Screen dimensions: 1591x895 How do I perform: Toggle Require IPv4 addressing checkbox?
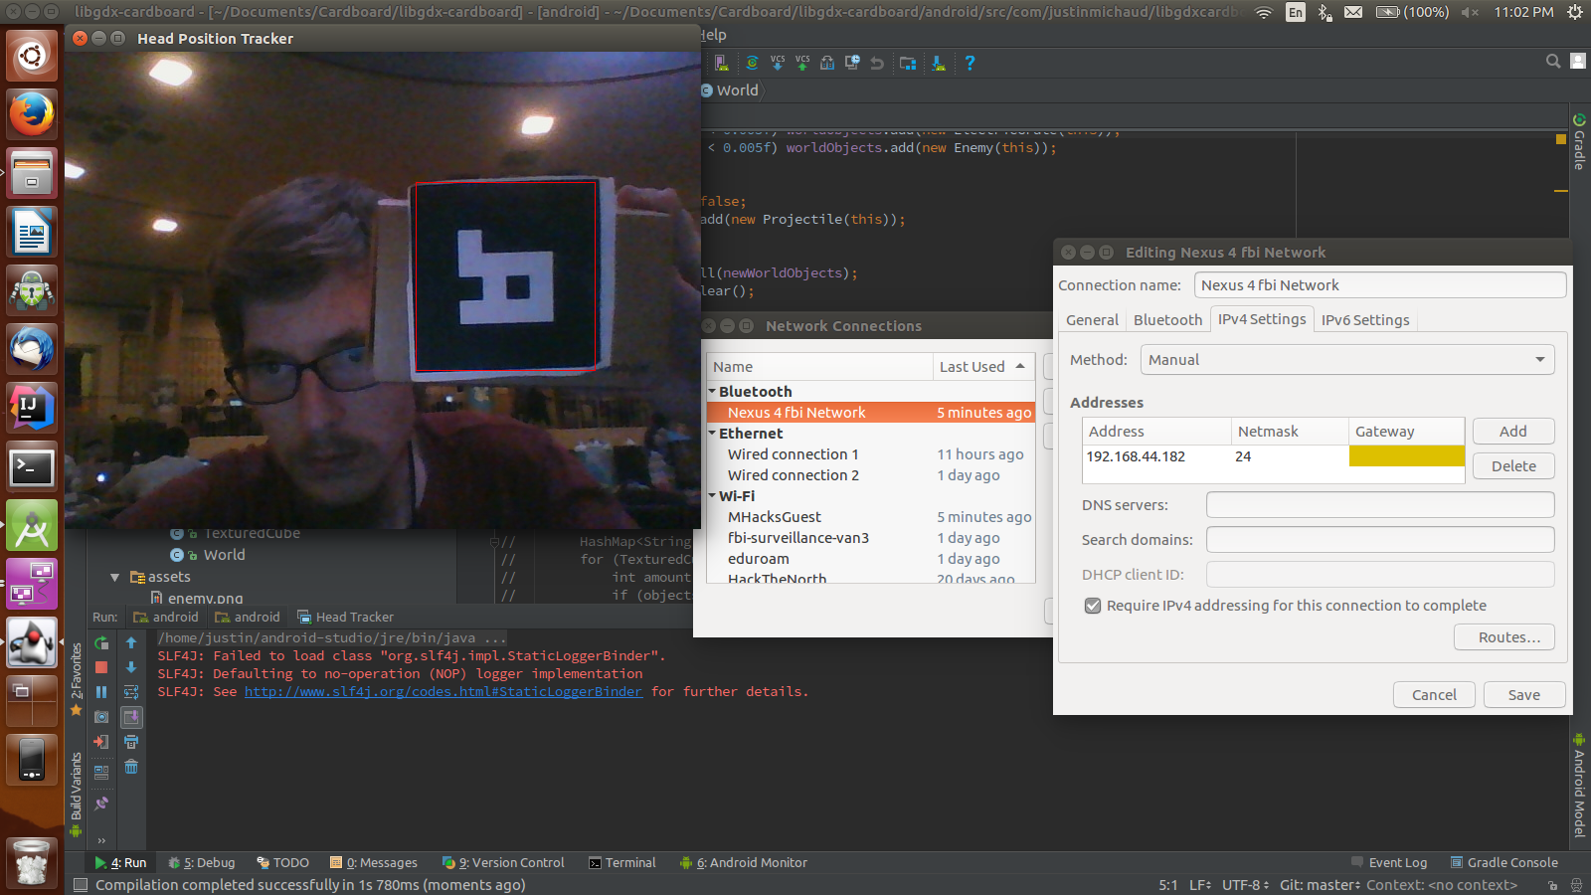point(1093,606)
